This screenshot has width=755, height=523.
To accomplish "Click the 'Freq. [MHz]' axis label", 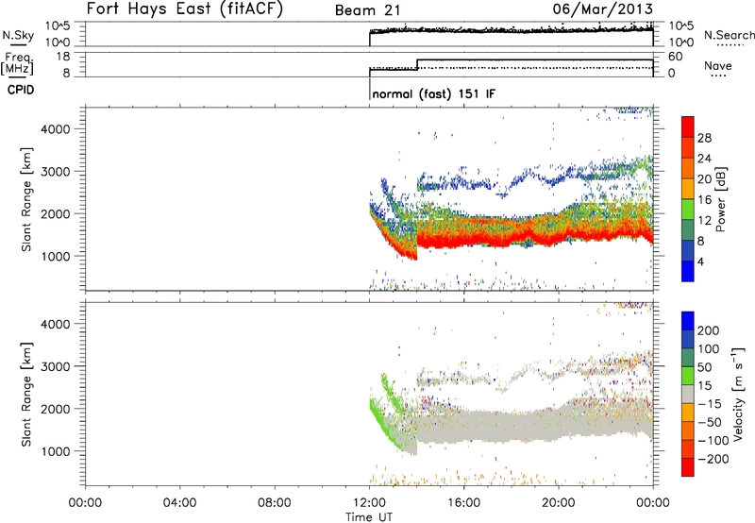I will point(17,64).
